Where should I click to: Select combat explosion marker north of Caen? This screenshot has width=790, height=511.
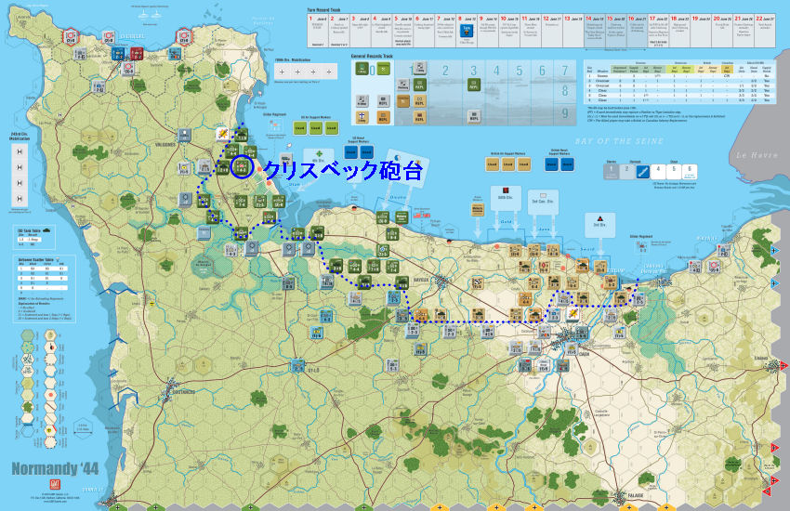pyautogui.click(x=573, y=314)
